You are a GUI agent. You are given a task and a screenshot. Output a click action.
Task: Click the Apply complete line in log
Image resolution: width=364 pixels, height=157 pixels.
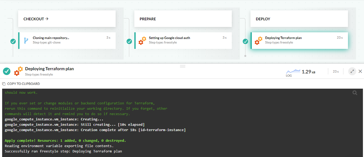click(65, 140)
